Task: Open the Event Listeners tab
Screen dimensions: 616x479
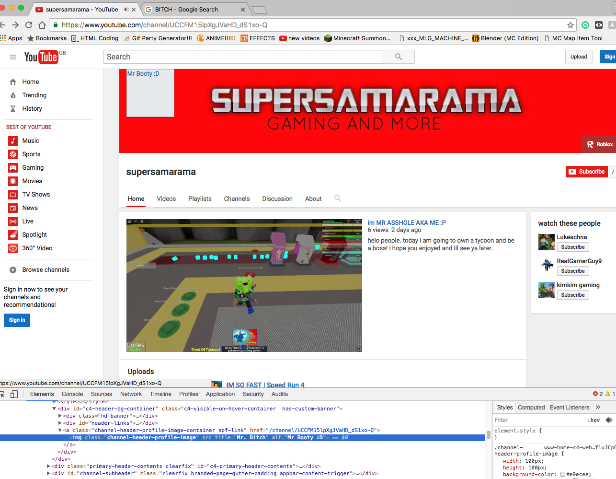Action: (x=570, y=408)
